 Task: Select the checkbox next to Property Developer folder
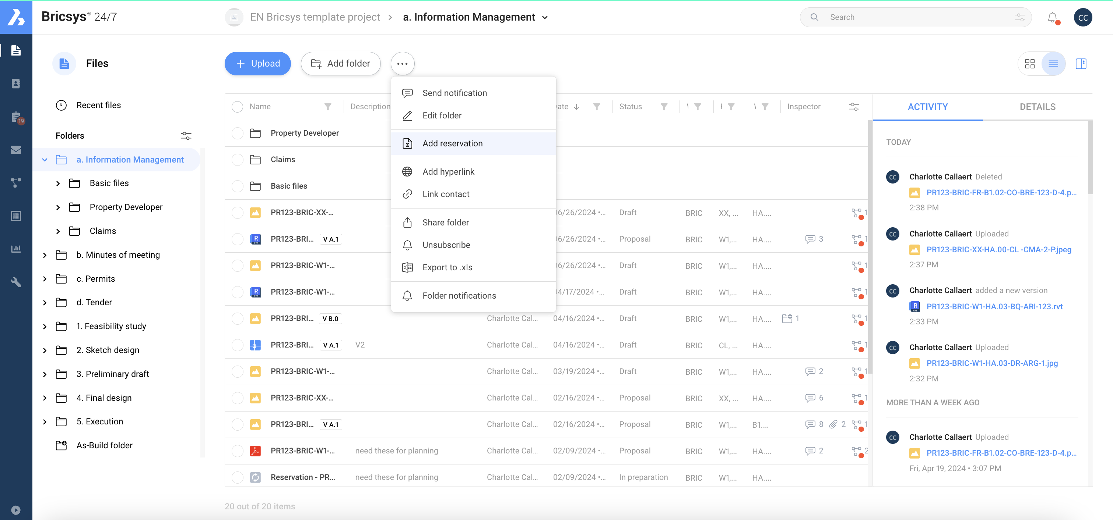point(238,133)
